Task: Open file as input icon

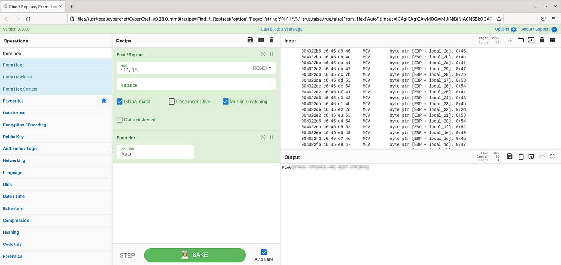Action: (531, 41)
